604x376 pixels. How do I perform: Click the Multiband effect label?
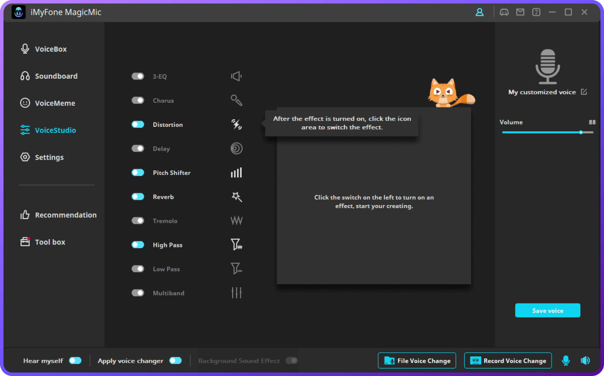(x=169, y=293)
